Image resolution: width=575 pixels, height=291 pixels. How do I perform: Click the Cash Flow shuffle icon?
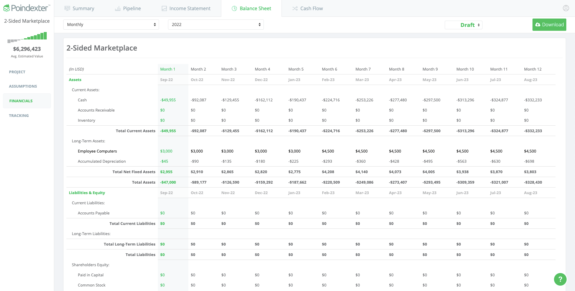pyautogui.click(x=295, y=8)
